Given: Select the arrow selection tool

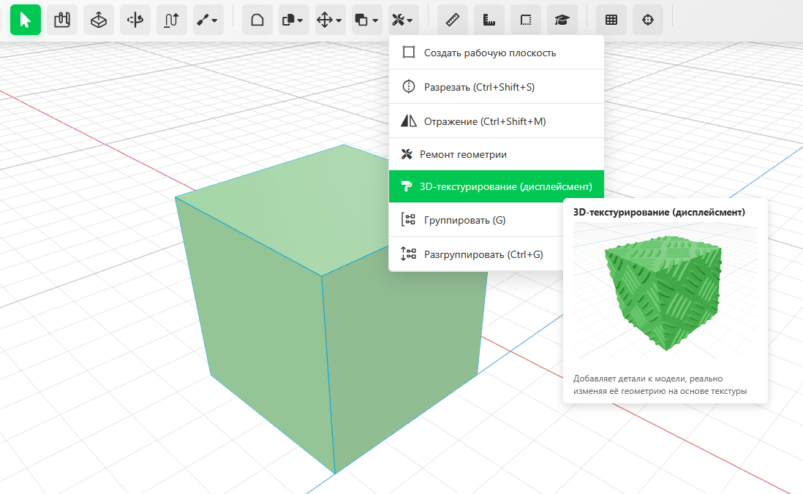Looking at the screenshot, I should coord(25,20).
